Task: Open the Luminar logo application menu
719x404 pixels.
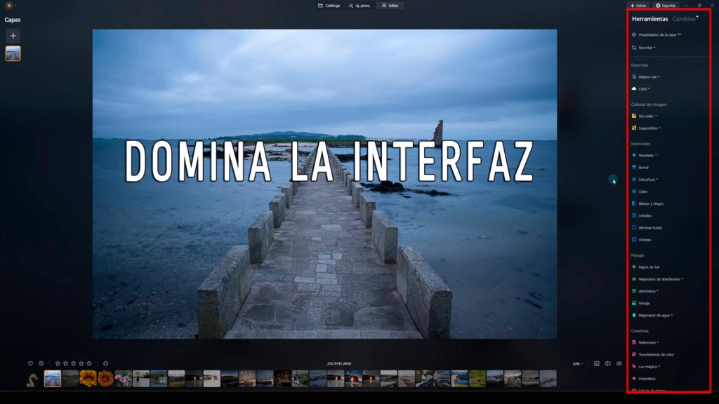Action: [9, 6]
